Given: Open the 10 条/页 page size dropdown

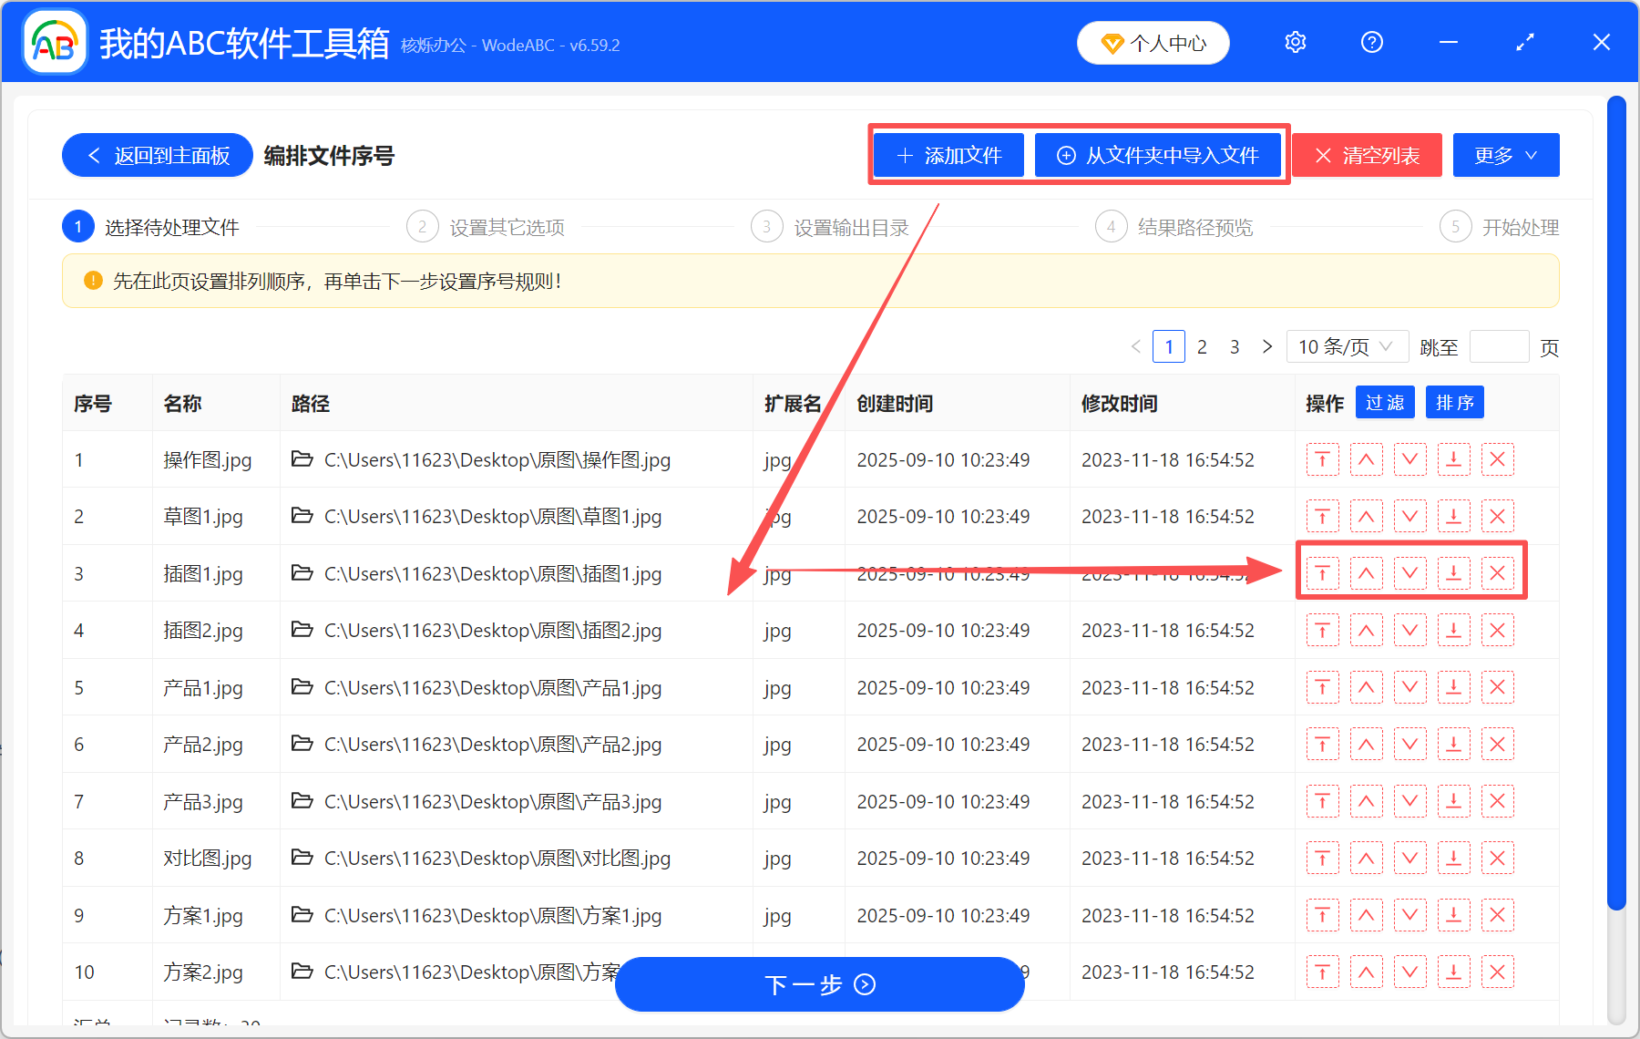Looking at the screenshot, I should [x=1347, y=347].
